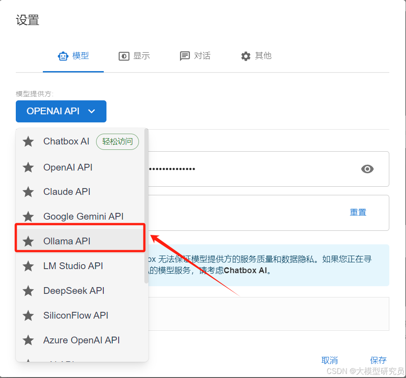Screen dimensions: 406x378
Task: Click the 轻松访问 badge
Action: tap(117, 142)
